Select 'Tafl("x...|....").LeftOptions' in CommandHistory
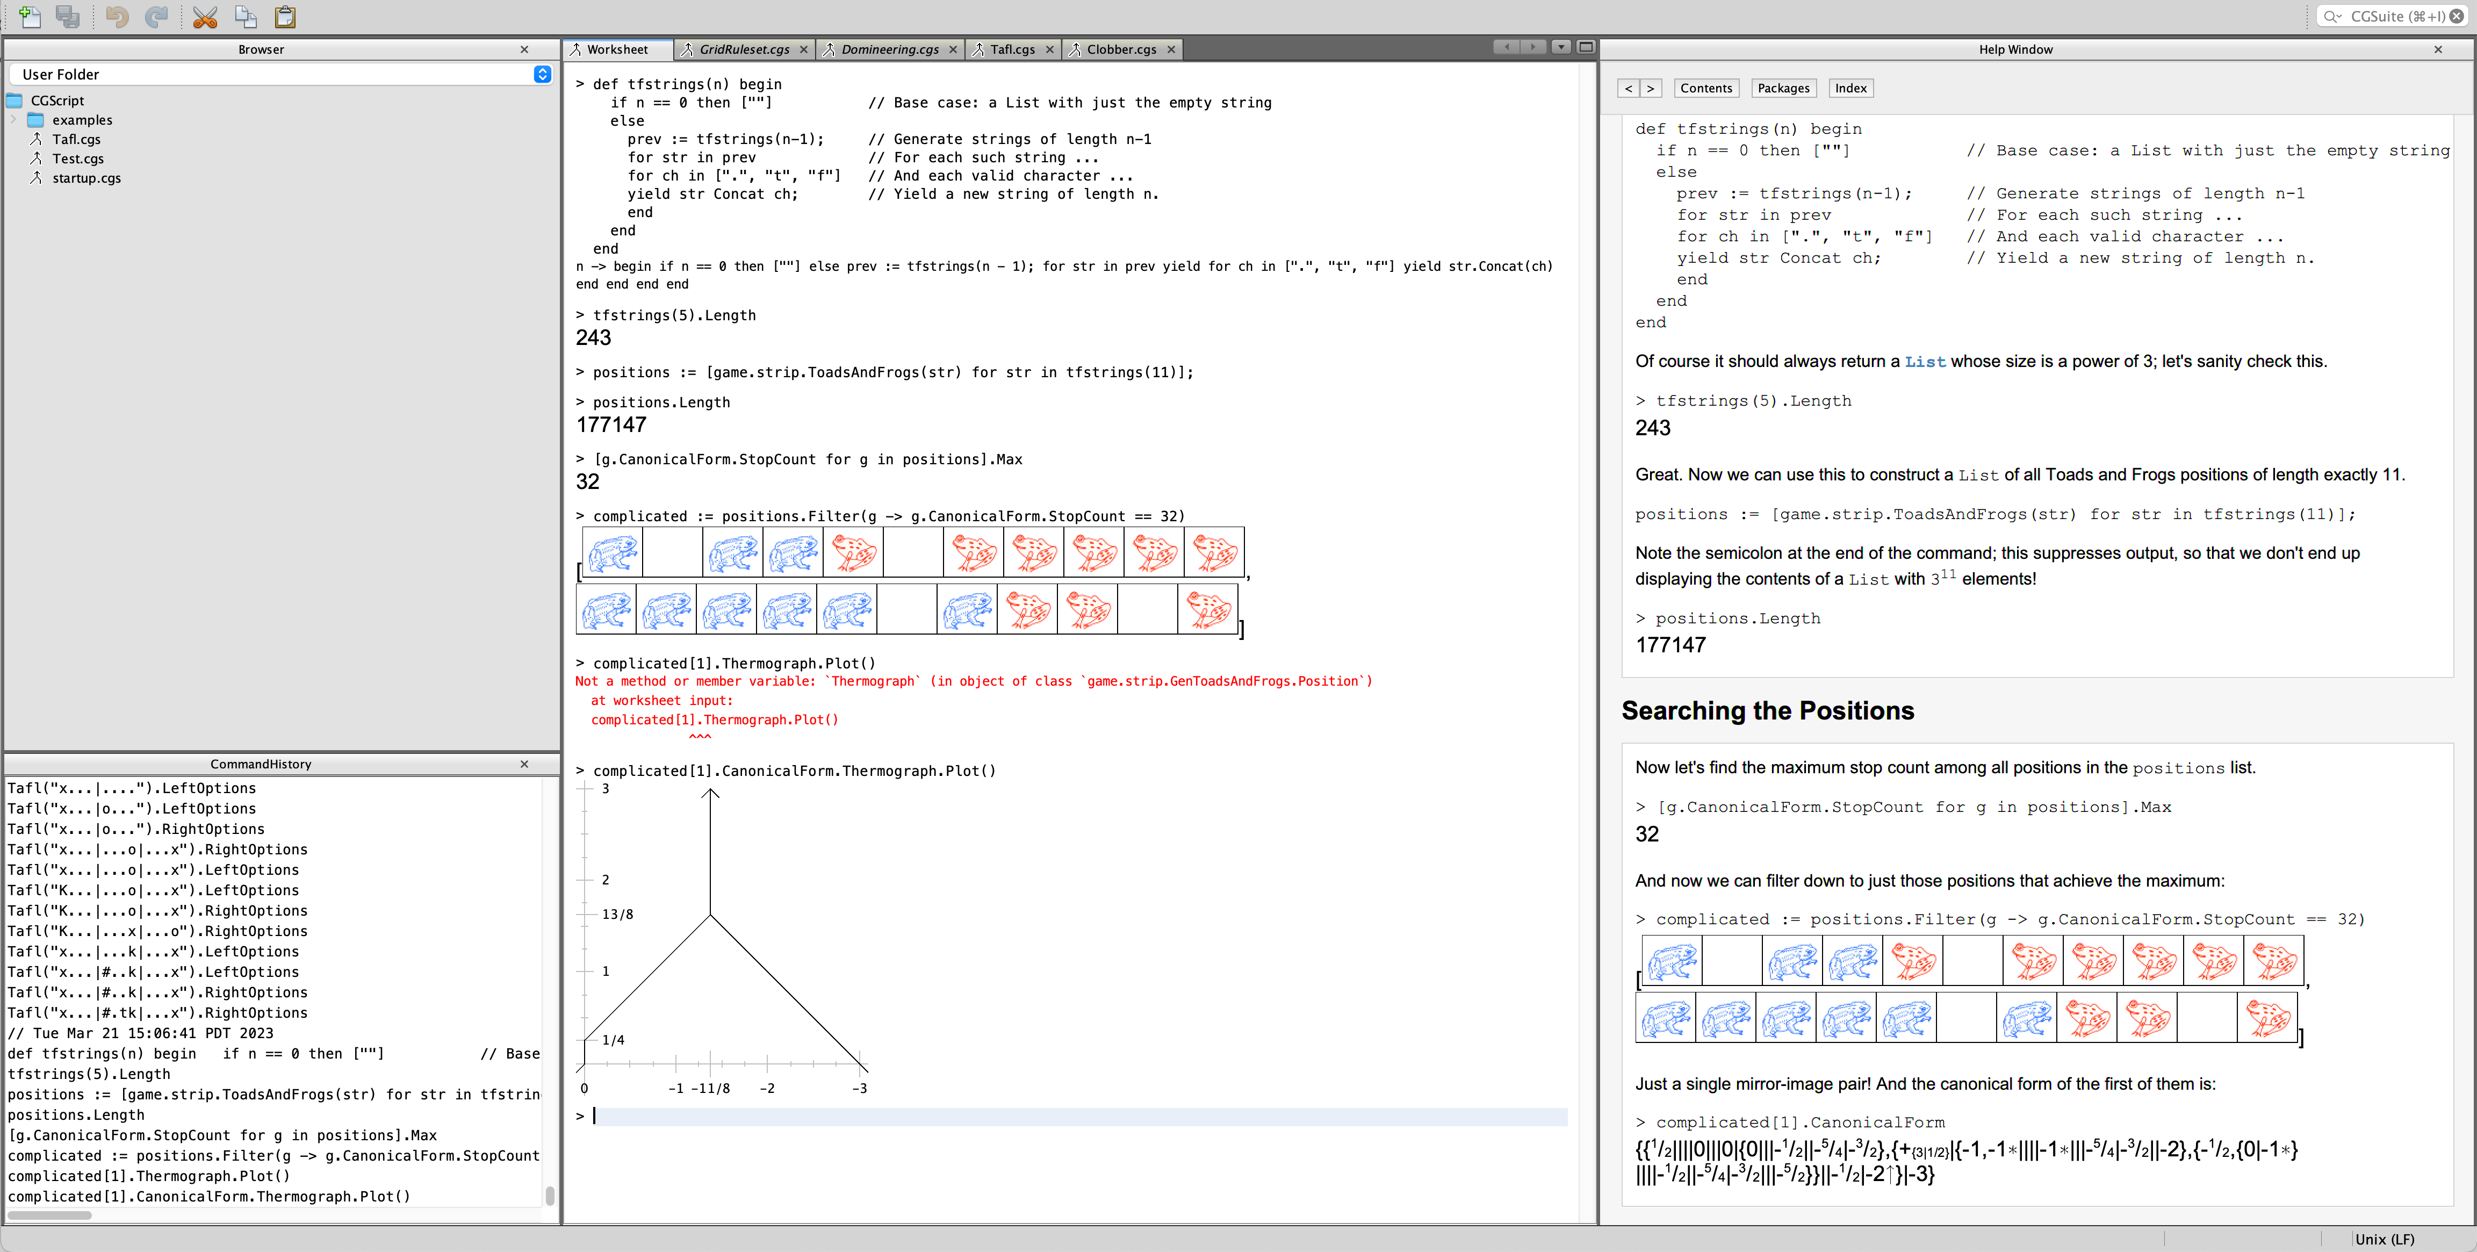This screenshot has height=1252, width=2477. click(x=132, y=788)
